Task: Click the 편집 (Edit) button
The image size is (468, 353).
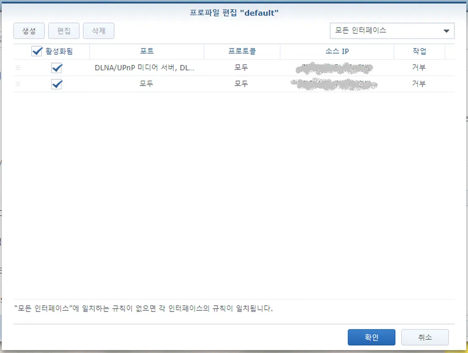Action: coord(64,31)
